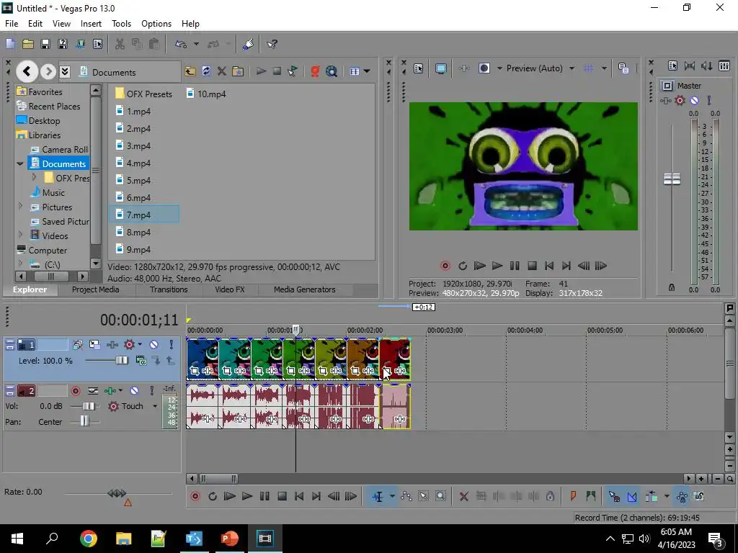Open the Normal Edit Tool dropdown arrow
The height and width of the screenshot is (553, 738).
[x=392, y=497]
